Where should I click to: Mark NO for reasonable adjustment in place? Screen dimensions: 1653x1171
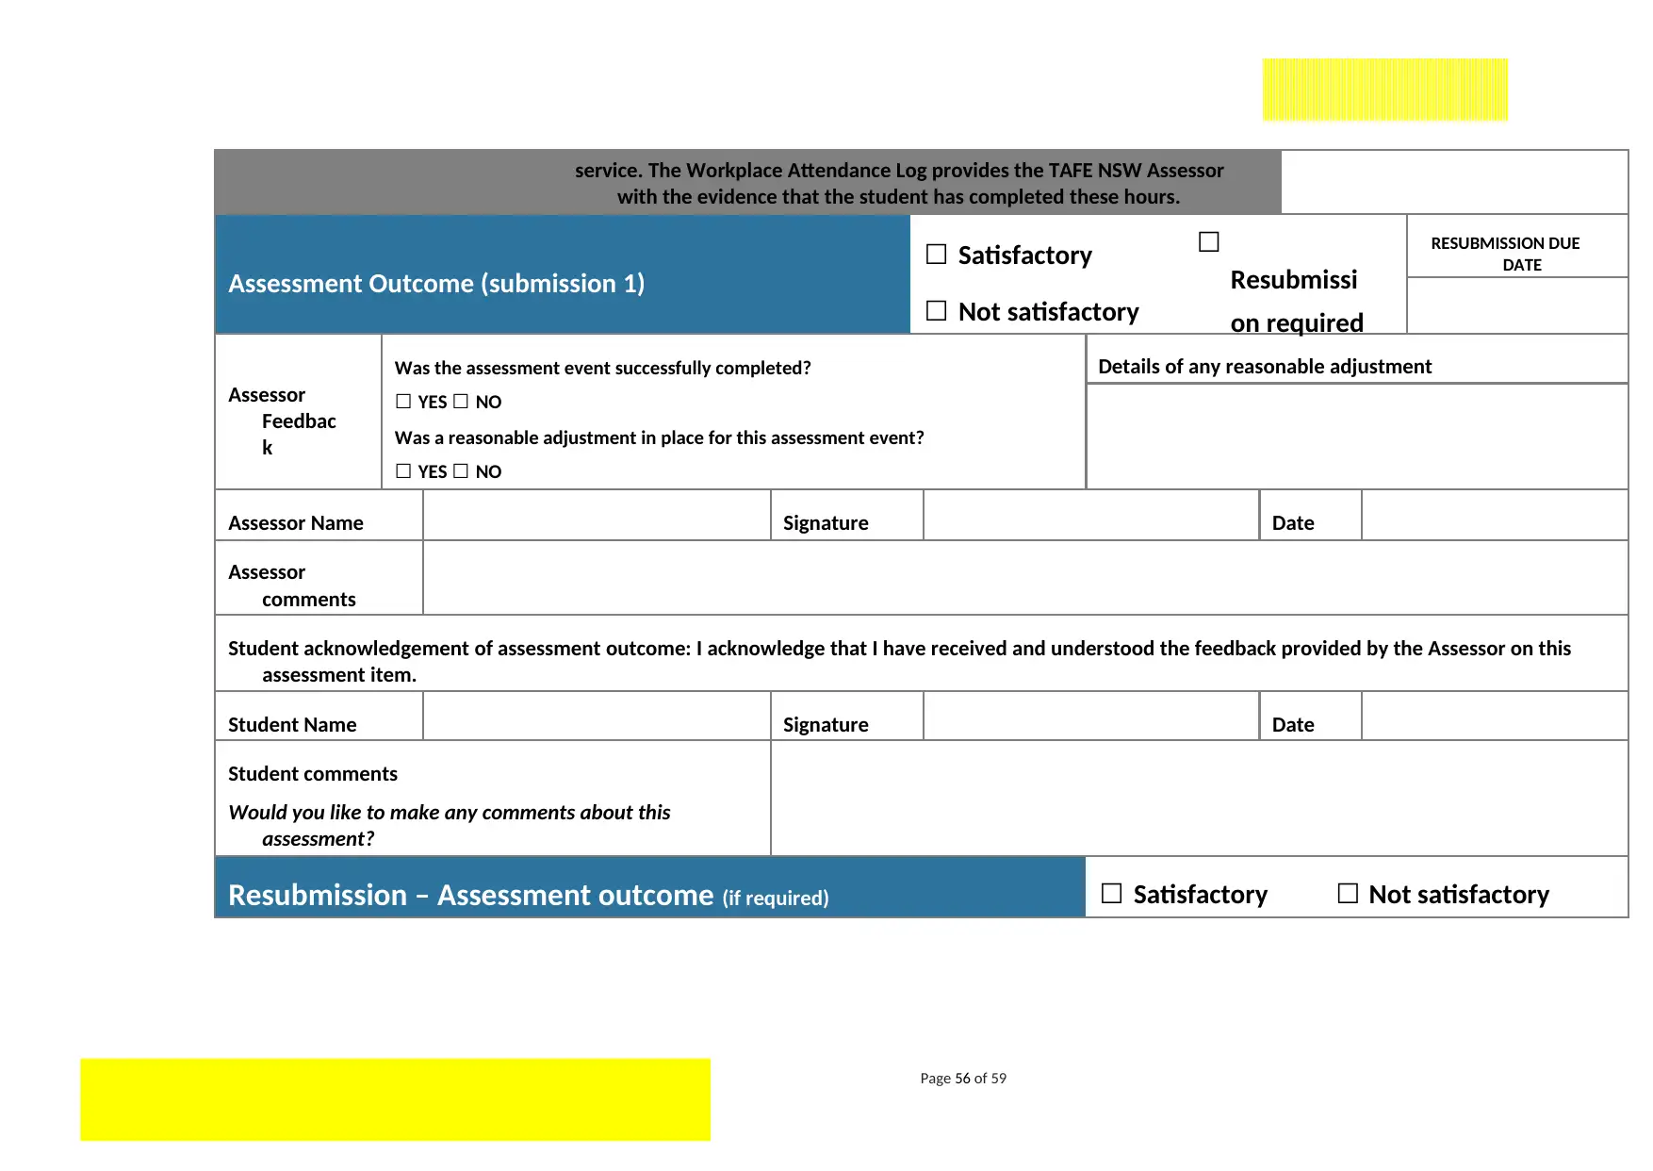point(461,471)
